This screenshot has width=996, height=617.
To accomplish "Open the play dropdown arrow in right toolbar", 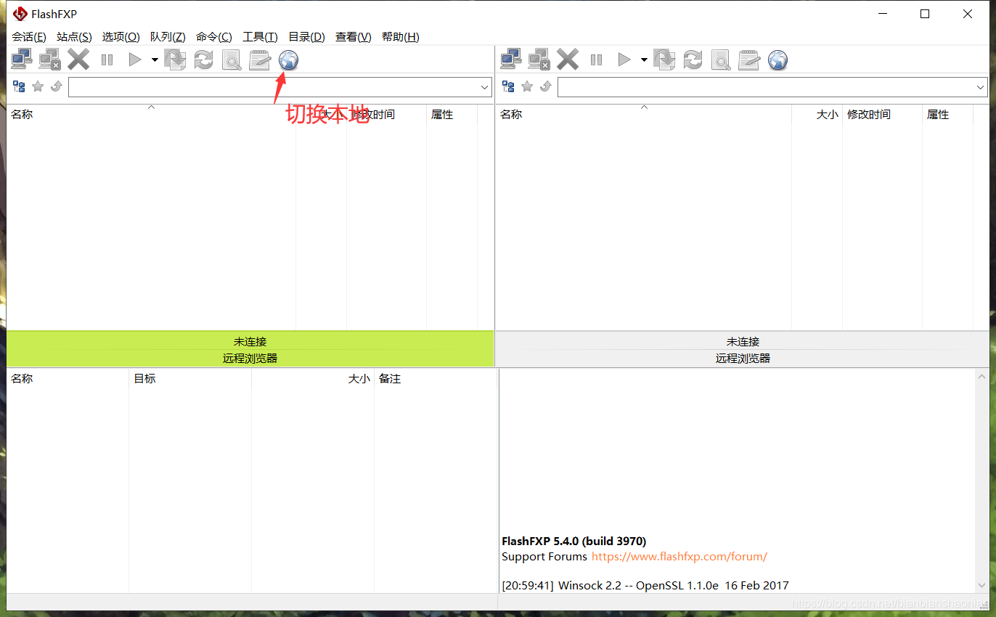I will [x=644, y=60].
